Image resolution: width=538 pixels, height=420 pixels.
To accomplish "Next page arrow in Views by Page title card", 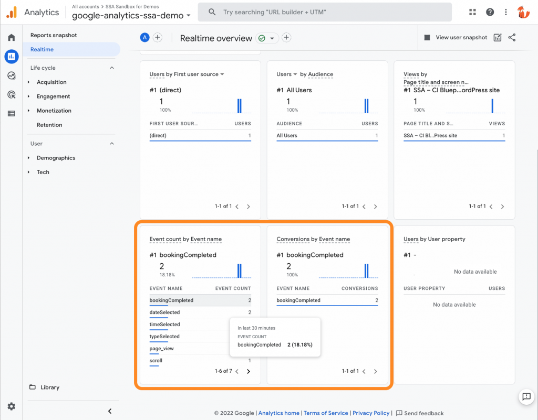I will 502,207.
